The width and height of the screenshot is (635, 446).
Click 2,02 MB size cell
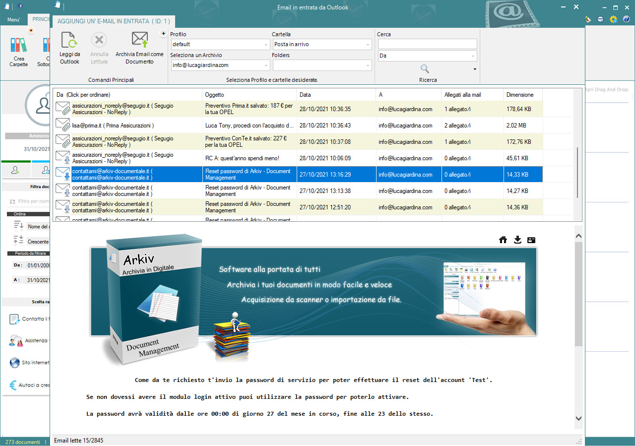point(523,126)
